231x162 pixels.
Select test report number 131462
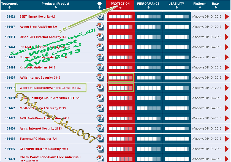[10, 17]
